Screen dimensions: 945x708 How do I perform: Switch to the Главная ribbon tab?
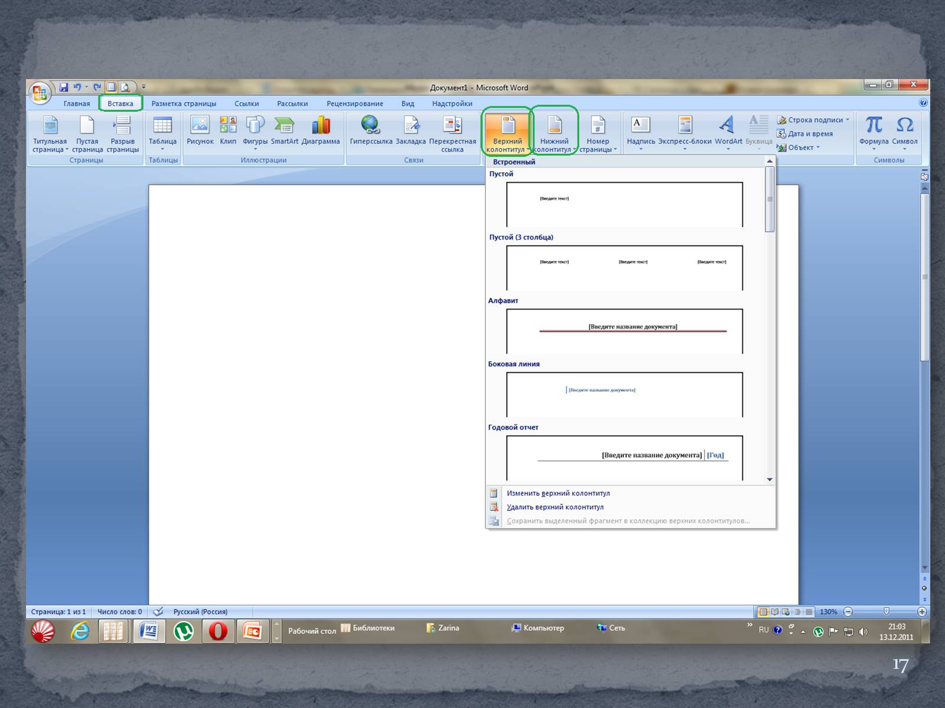click(x=77, y=104)
